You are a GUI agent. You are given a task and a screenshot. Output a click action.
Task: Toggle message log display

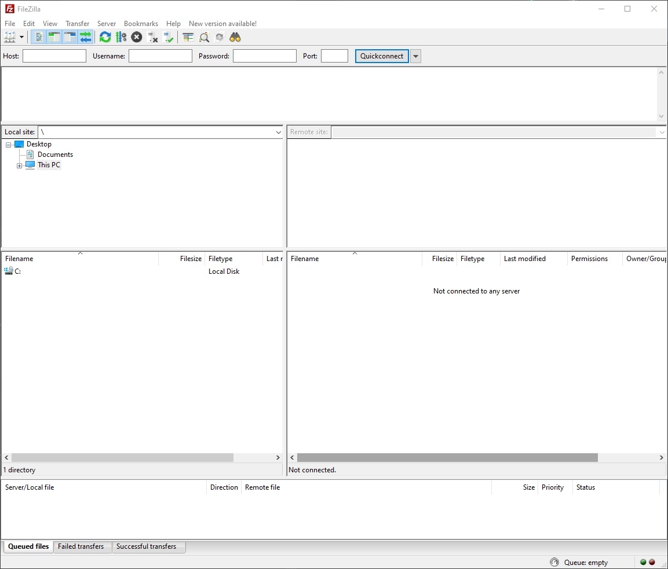point(39,38)
